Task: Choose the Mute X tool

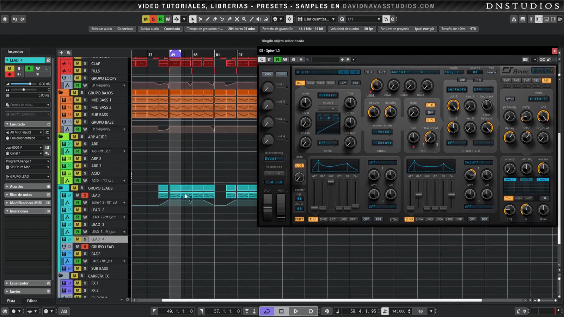Action: [x=237, y=19]
